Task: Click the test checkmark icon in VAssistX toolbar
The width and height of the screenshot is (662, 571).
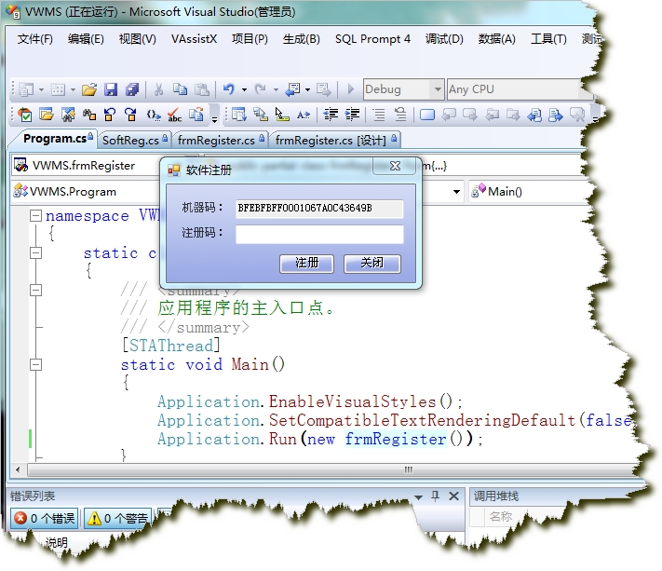Action: 25,115
